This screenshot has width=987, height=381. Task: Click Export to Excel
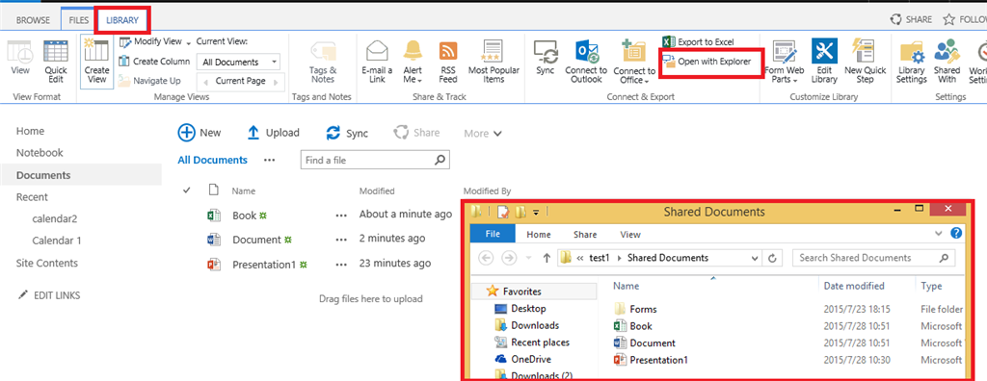pos(698,42)
